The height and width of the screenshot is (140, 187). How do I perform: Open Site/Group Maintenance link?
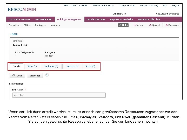point(168,14)
